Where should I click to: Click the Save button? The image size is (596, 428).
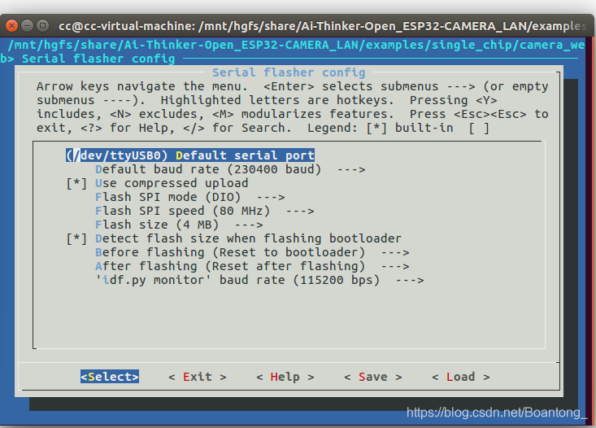tap(373, 377)
